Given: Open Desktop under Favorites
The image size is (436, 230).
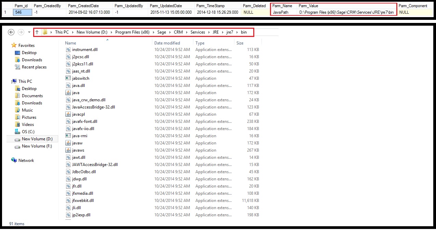Looking at the screenshot, I should coord(29,53).
